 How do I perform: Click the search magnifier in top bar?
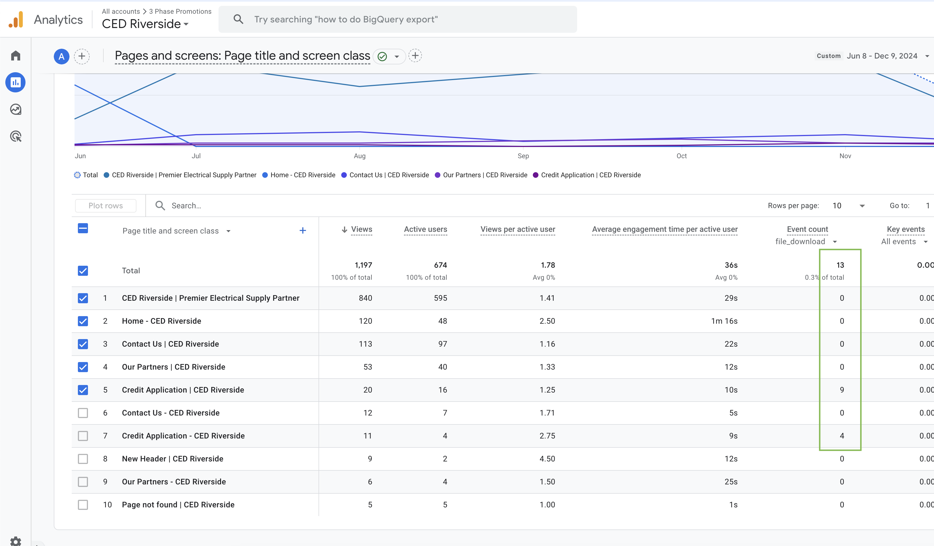coord(238,19)
